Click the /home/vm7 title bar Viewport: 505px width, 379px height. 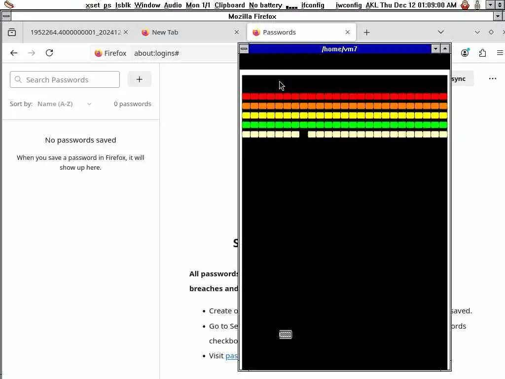tap(340, 49)
